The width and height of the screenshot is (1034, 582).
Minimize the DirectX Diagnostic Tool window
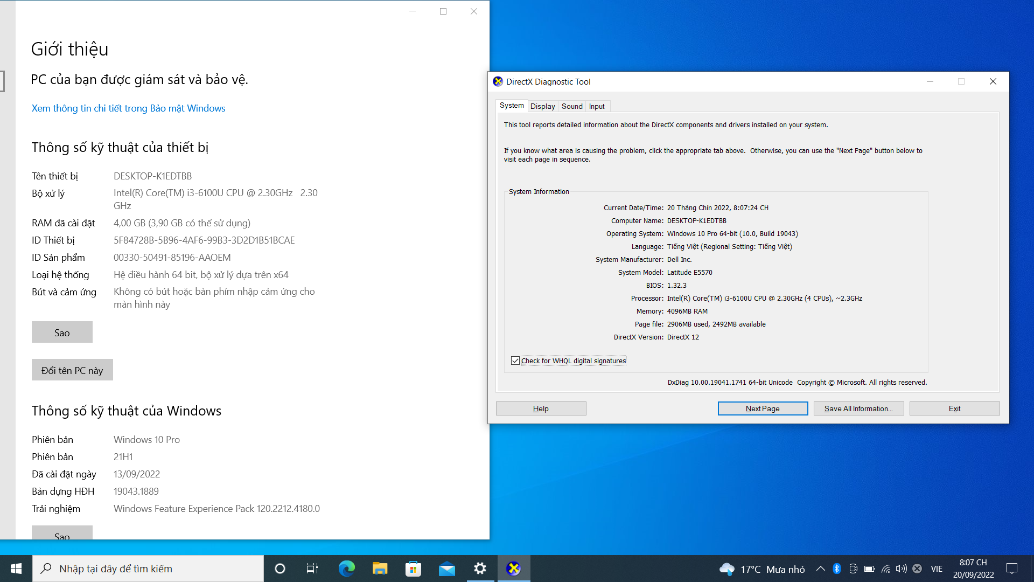tap(930, 81)
